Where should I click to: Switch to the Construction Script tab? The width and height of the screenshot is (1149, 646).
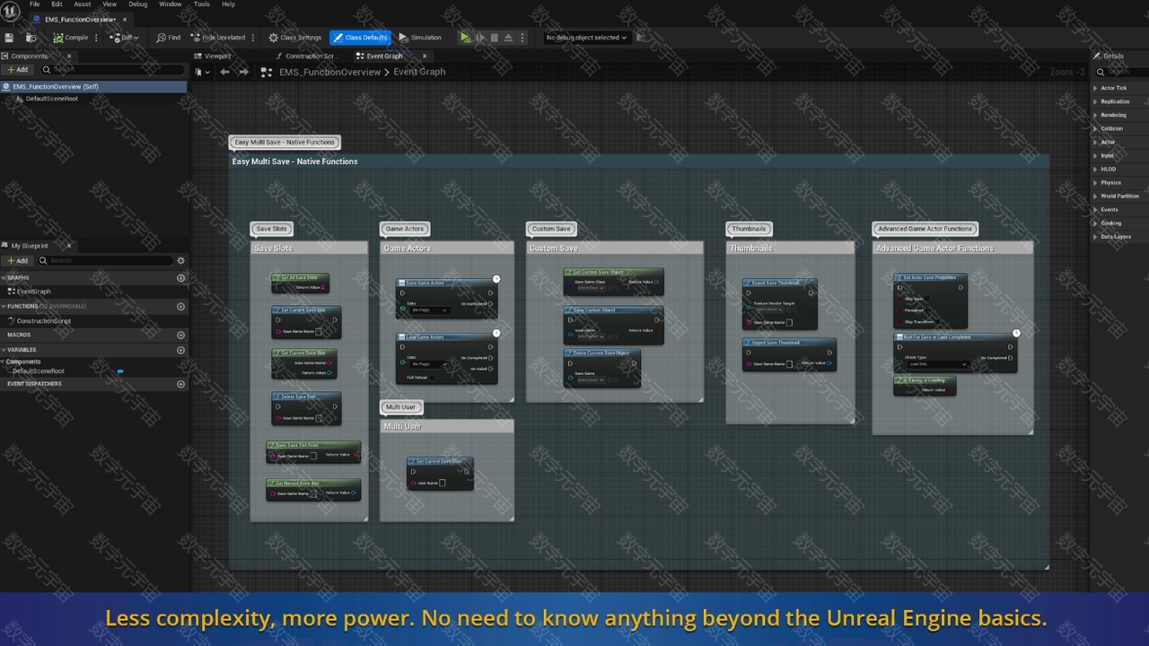[x=310, y=56]
